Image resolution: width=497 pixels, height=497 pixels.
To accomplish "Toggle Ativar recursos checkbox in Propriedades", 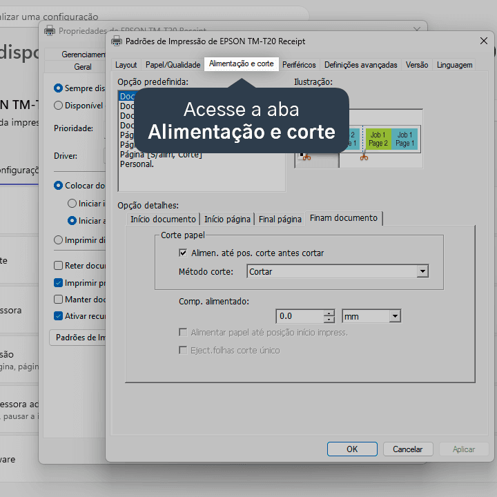I will point(58,315).
